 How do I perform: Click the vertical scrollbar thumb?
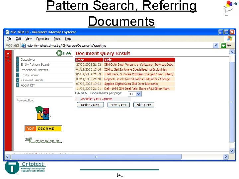click(x=232, y=102)
